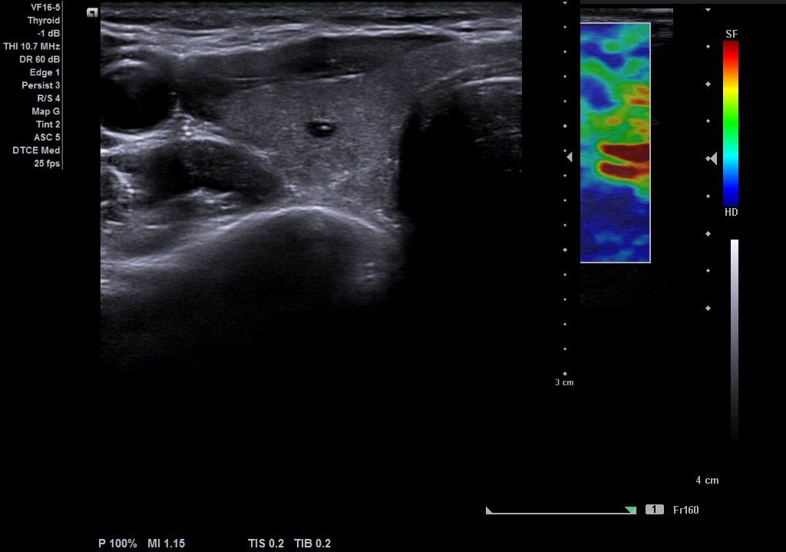The height and width of the screenshot is (552, 786).
Task: Click the elastography strain color bar
Action: [x=731, y=124]
